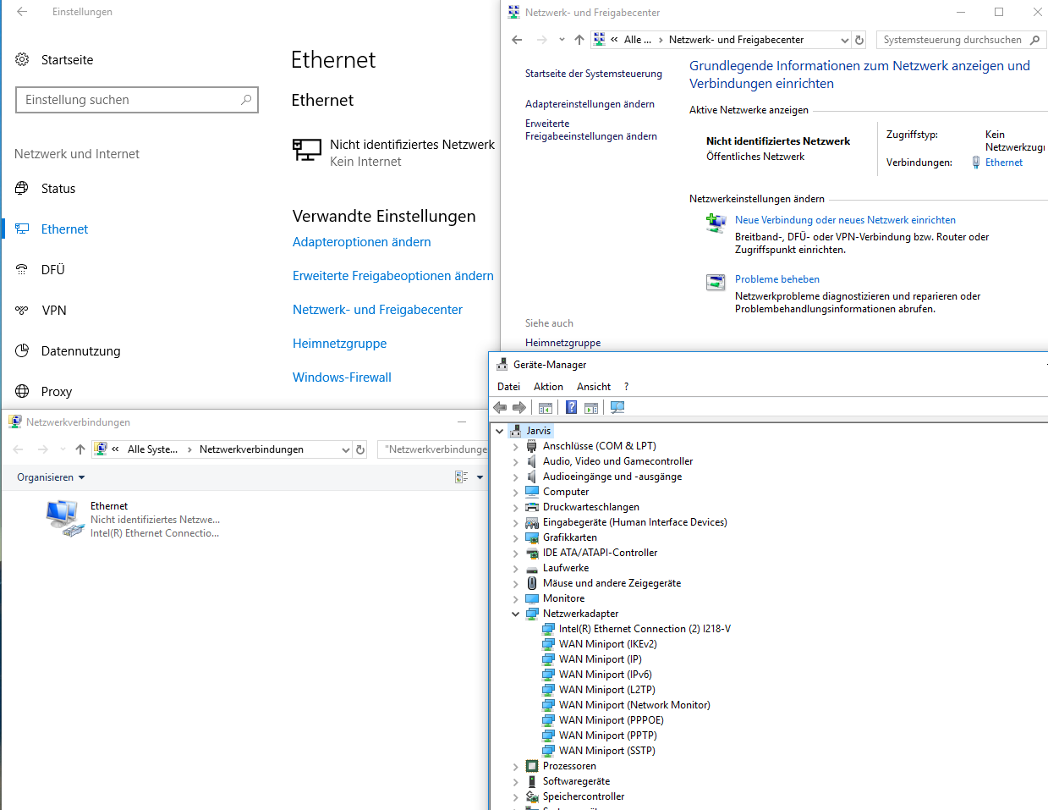
Task: Click the 'Probleme beheben' troubleshooter icon
Action: click(716, 282)
